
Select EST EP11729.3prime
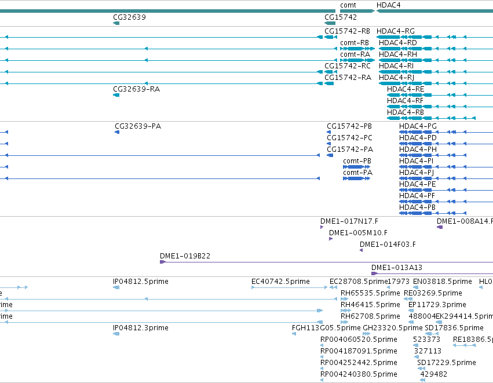[x=437, y=305]
